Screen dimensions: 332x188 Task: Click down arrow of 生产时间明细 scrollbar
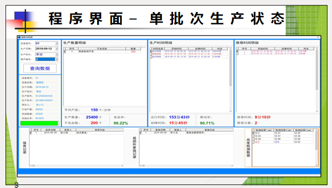tap(230, 111)
